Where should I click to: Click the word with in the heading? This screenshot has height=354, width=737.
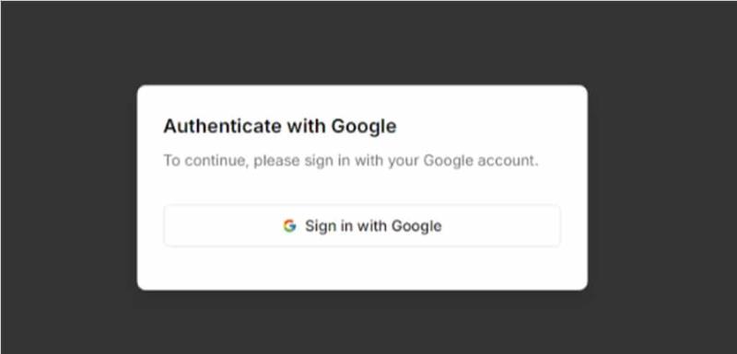(307, 126)
